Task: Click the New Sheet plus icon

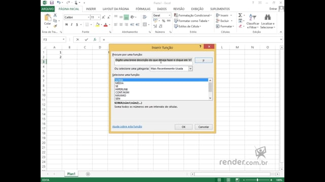Action: click(x=88, y=174)
